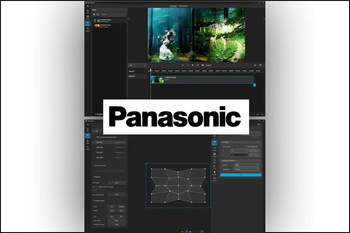Click the trash icon above the timeline
350x233 pixels.
coord(260,65)
